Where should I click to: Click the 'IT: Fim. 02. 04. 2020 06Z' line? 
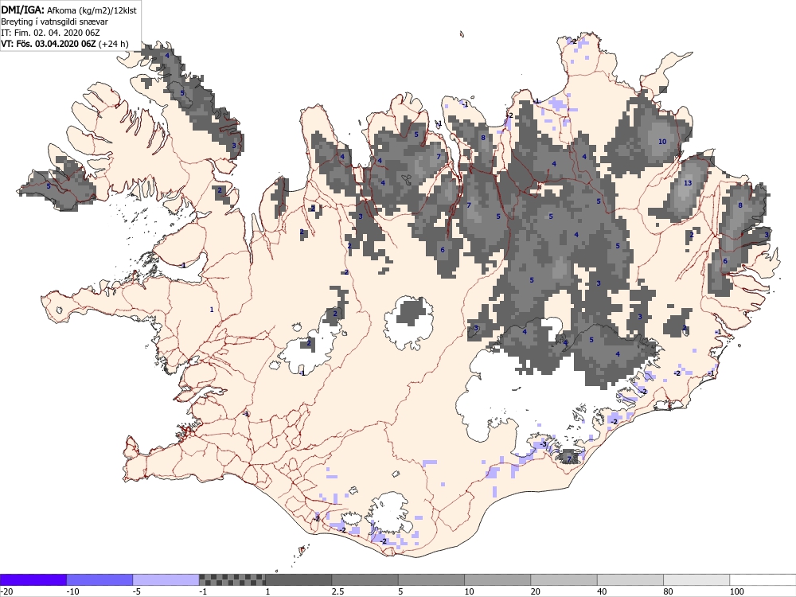click(50, 33)
